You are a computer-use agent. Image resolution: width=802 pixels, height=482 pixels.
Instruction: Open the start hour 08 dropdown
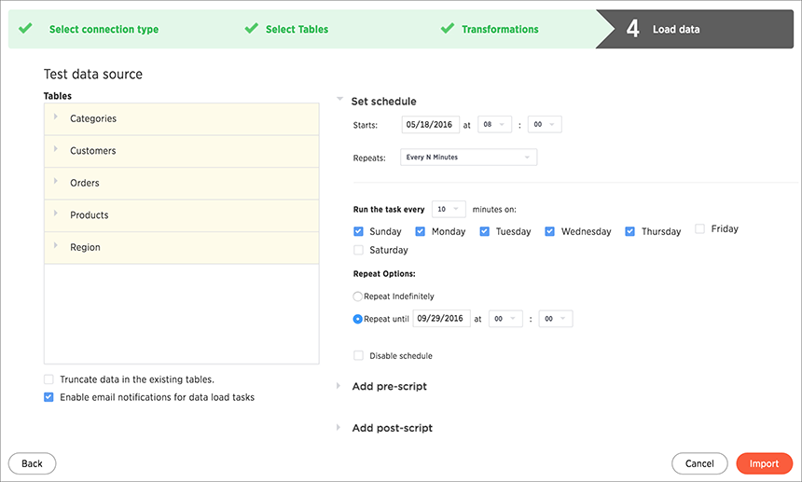click(494, 124)
